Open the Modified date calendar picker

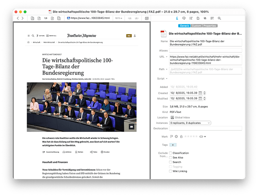tap(201, 98)
